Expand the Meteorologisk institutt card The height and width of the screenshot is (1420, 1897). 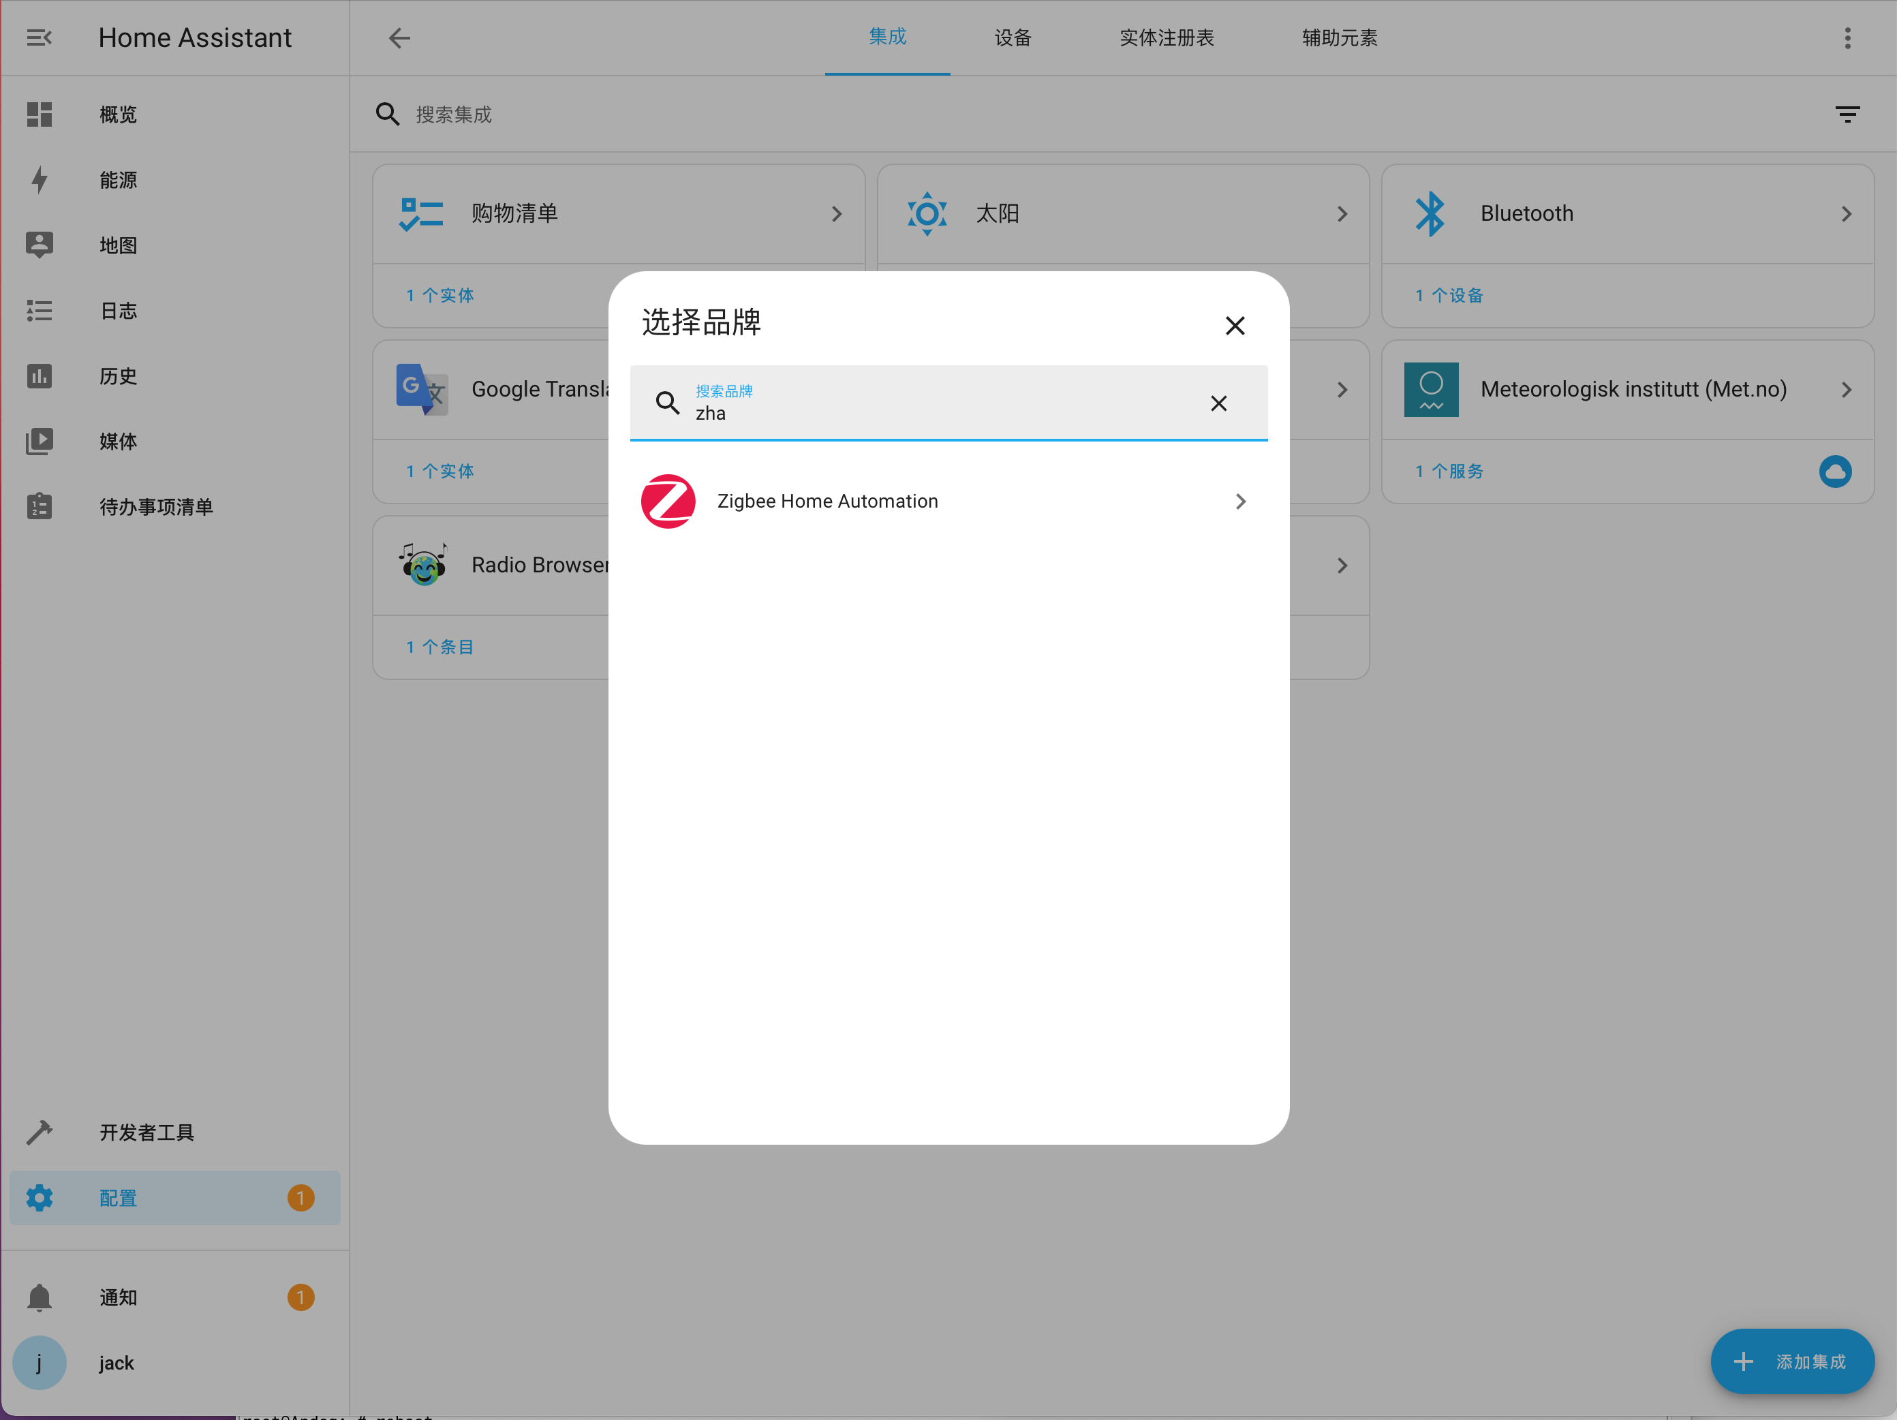tap(1845, 389)
